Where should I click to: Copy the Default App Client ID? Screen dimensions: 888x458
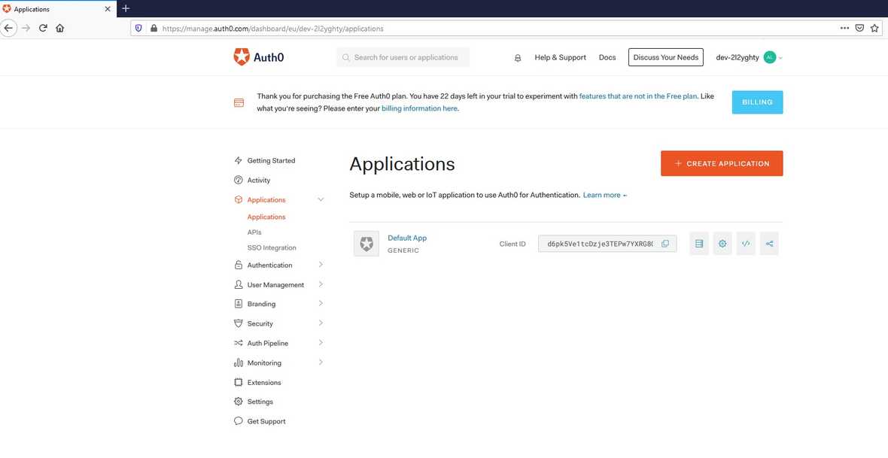[x=664, y=243]
